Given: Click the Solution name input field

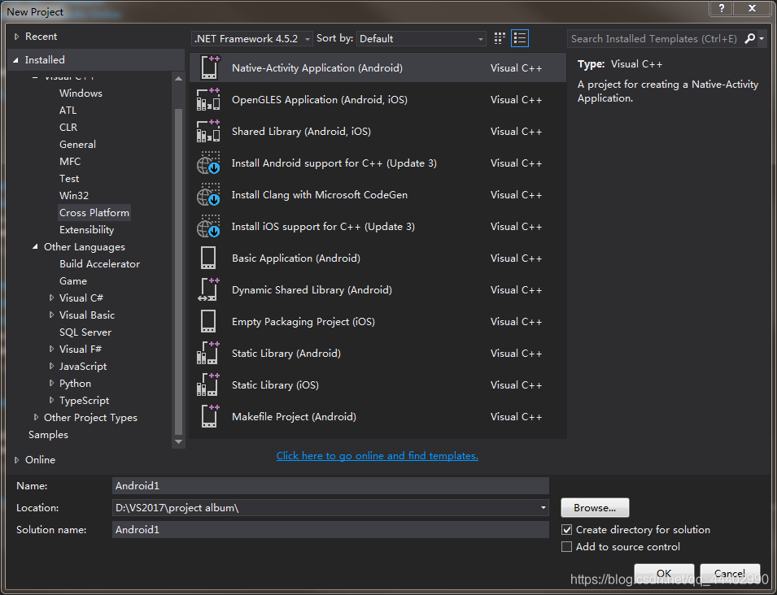Looking at the screenshot, I should pos(330,530).
